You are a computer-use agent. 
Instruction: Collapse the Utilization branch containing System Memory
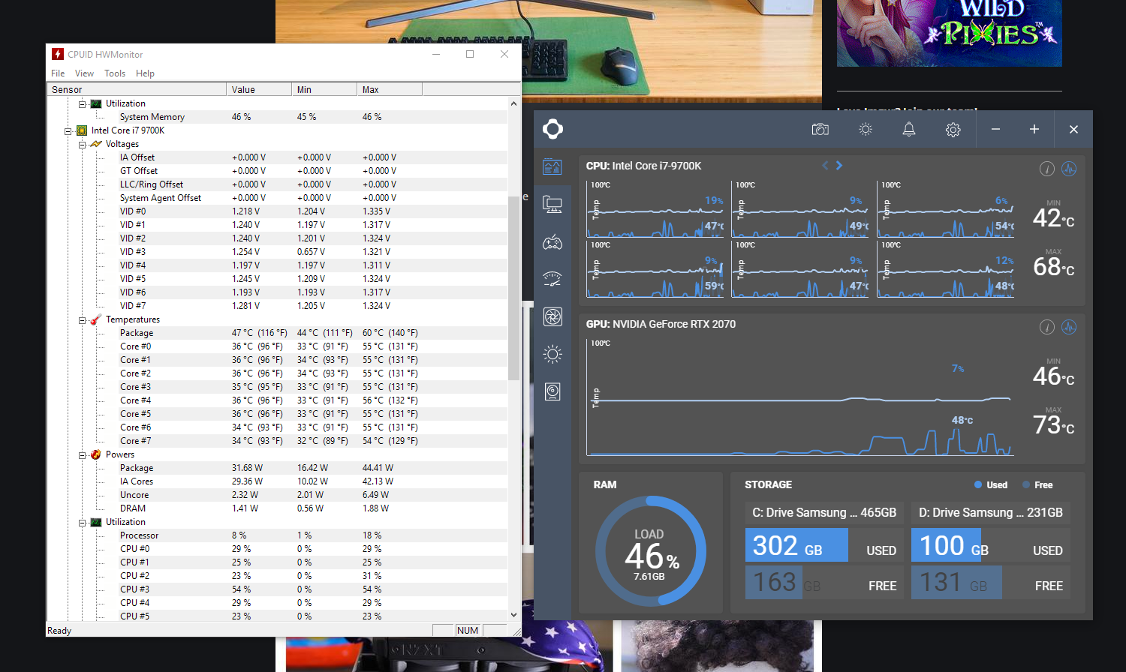(82, 104)
